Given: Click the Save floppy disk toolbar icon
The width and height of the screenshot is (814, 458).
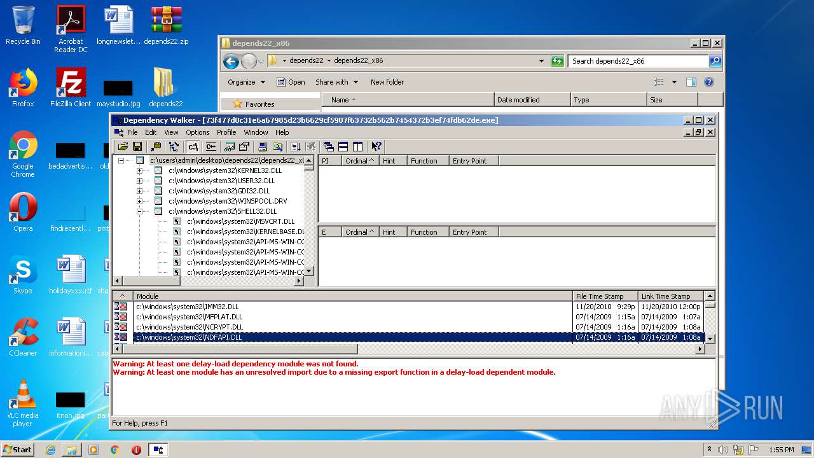Looking at the screenshot, I should (x=137, y=146).
